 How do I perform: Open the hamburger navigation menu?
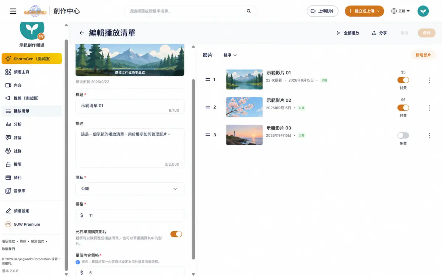pos(13,11)
